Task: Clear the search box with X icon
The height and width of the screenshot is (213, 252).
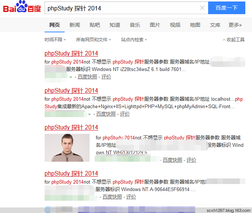Action: pos(202,8)
